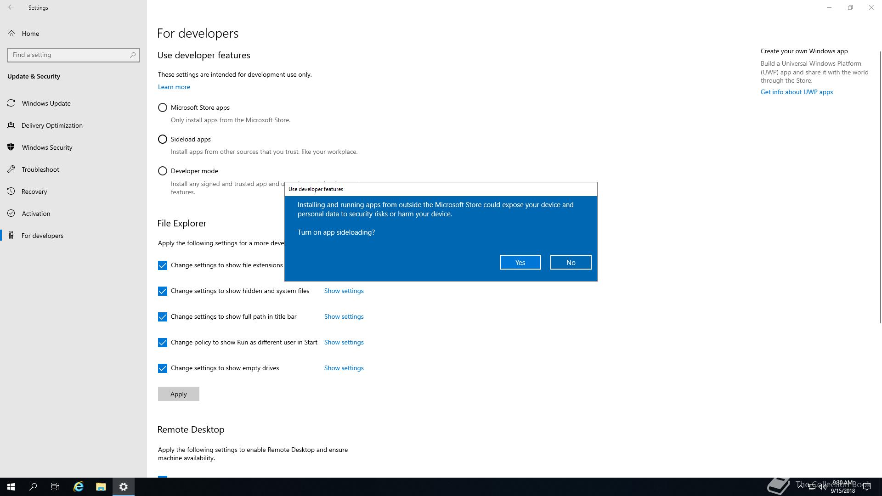Open Windows Update via its sync icon
The image size is (882, 496).
pos(11,103)
